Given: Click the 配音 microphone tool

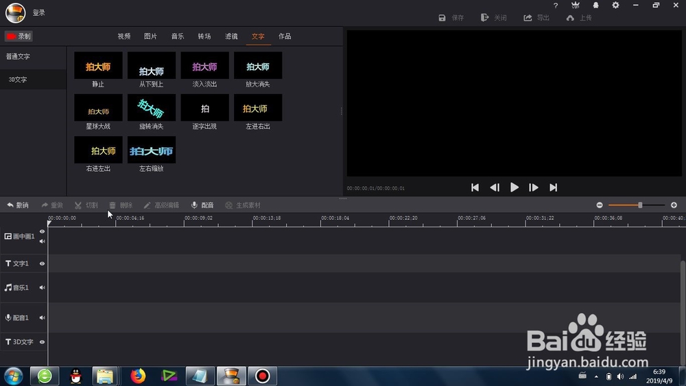Looking at the screenshot, I should 202,205.
